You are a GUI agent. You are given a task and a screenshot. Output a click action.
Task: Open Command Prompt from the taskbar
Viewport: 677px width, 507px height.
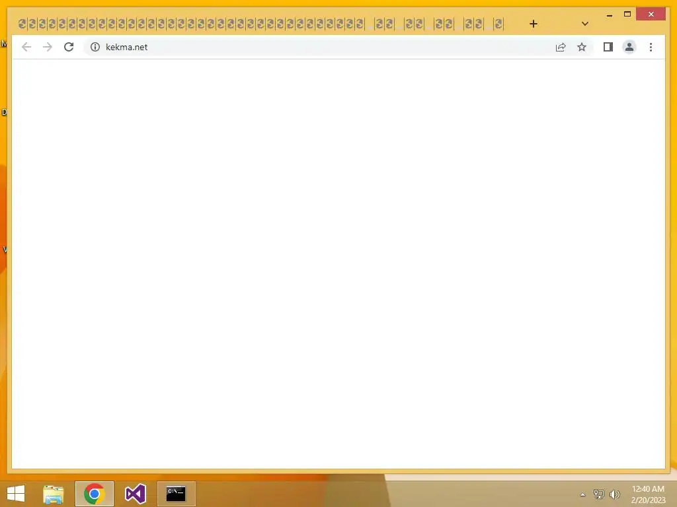(x=176, y=494)
